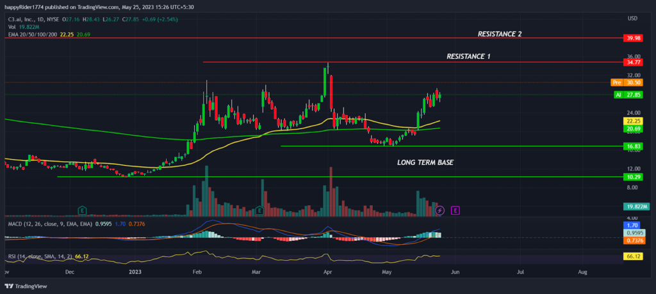Click the Feb label on time axis
The height and width of the screenshot is (294, 656).
click(x=197, y=272)
